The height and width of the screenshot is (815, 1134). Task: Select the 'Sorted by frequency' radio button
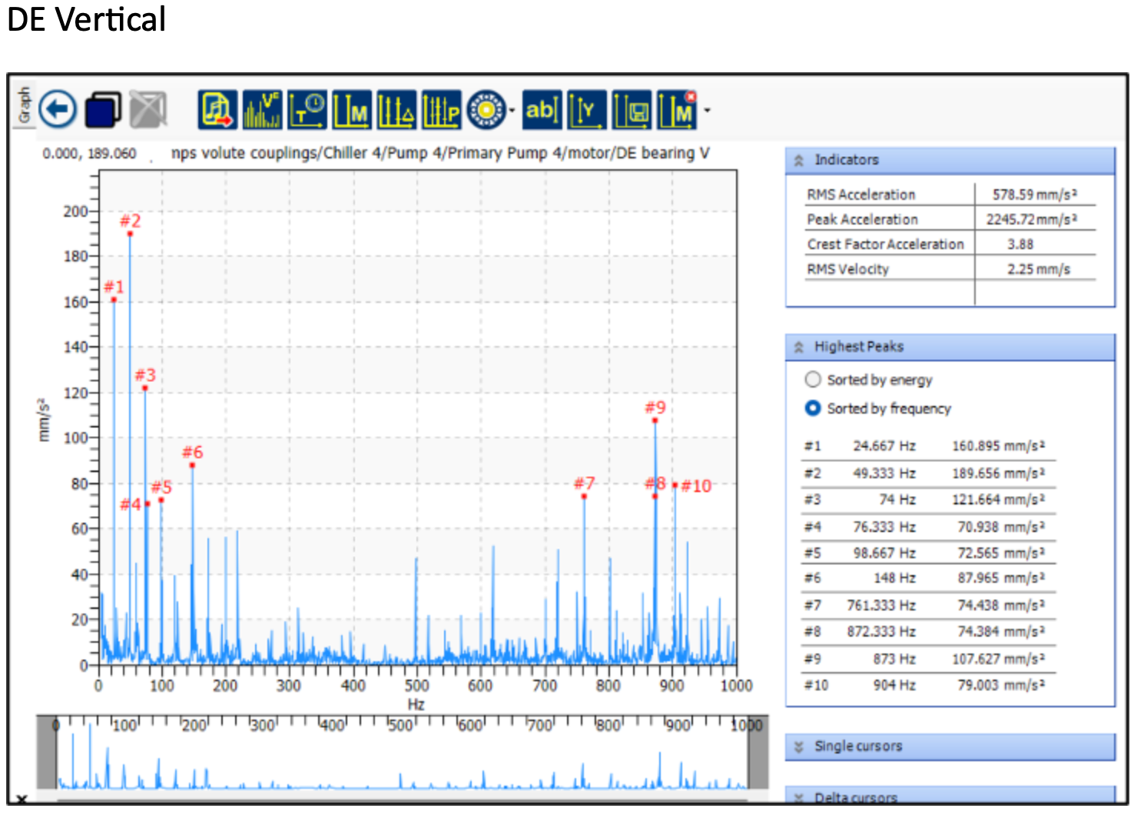813,408
